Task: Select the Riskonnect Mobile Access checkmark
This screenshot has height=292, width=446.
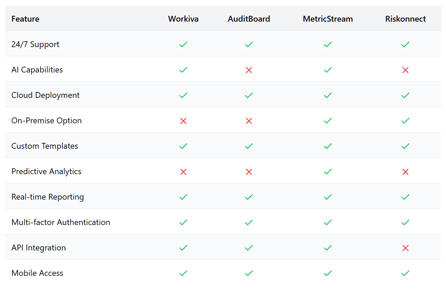Action: click(x=405, y=273)
